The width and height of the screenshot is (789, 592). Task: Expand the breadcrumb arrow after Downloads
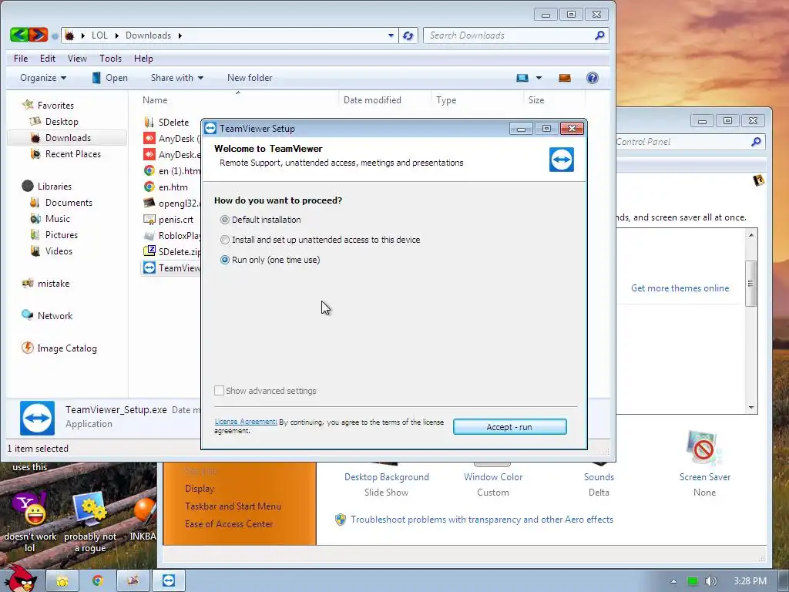tap(180, 35)
